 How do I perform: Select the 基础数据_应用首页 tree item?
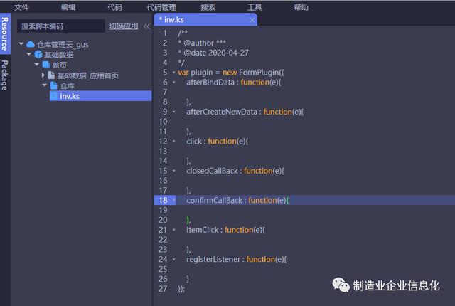pyautogui.click(x=88, y=75)
